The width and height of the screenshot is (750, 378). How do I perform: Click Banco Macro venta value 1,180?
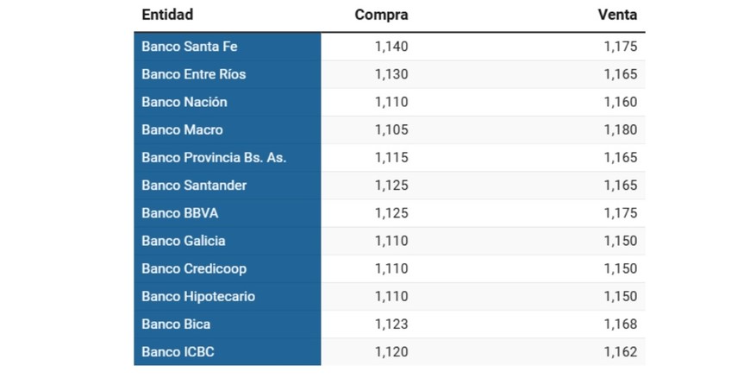pyautogui.click(x=621, y=129)
